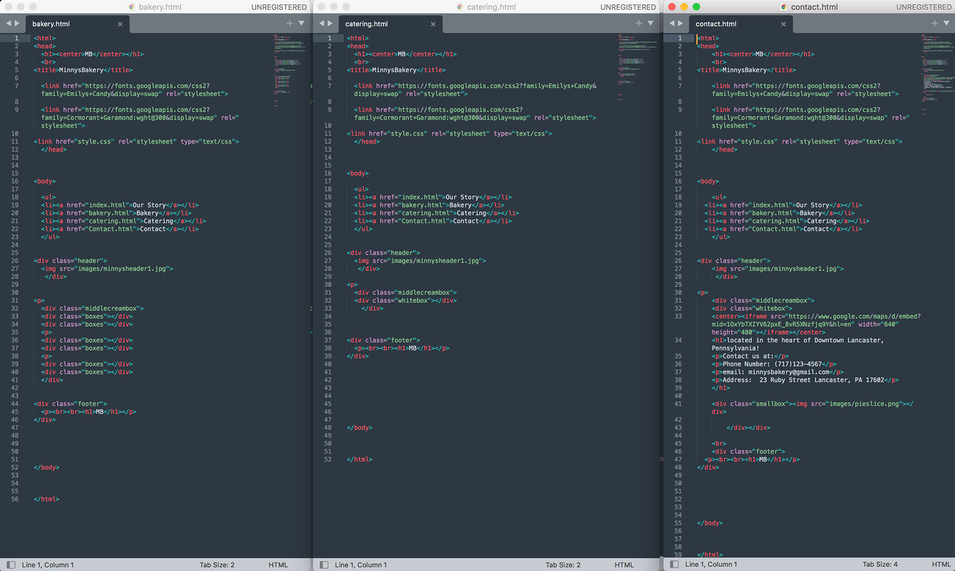Go back in bakery.html window tab history

[8, 23]
